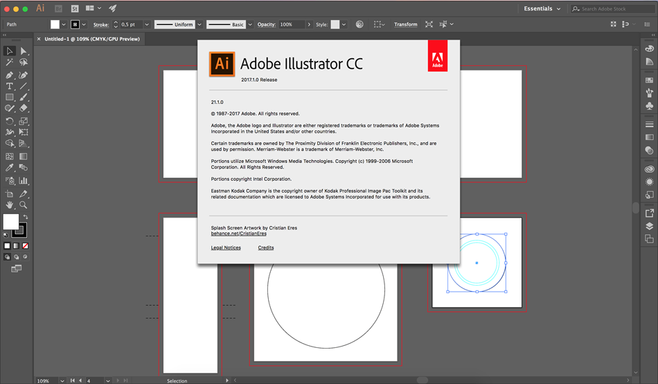Open the Color panel palette icon
The height and width of the screenshot is (384, 658).
(x=649, y=49)
